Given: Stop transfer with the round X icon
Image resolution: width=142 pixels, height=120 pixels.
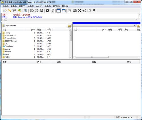Looking at the screenshot, I should 47,10.
